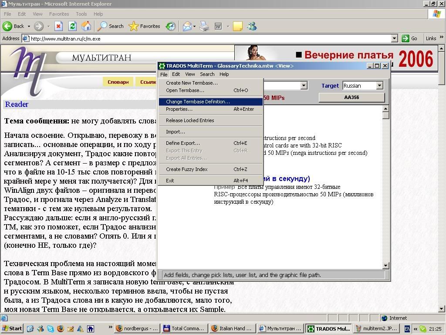Image resolution: width=446 pixels, height=335 pixels.
Task: Open the source language dropdown in MultiTerm
Action: (304, 85)
